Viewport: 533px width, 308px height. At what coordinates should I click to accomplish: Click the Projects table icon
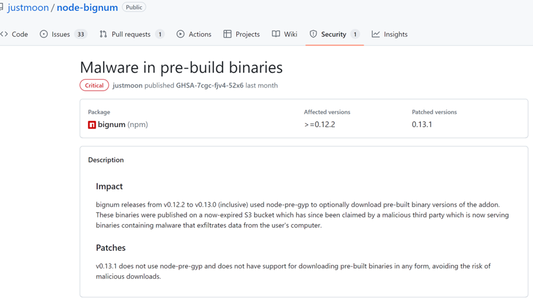click(227, 34)
